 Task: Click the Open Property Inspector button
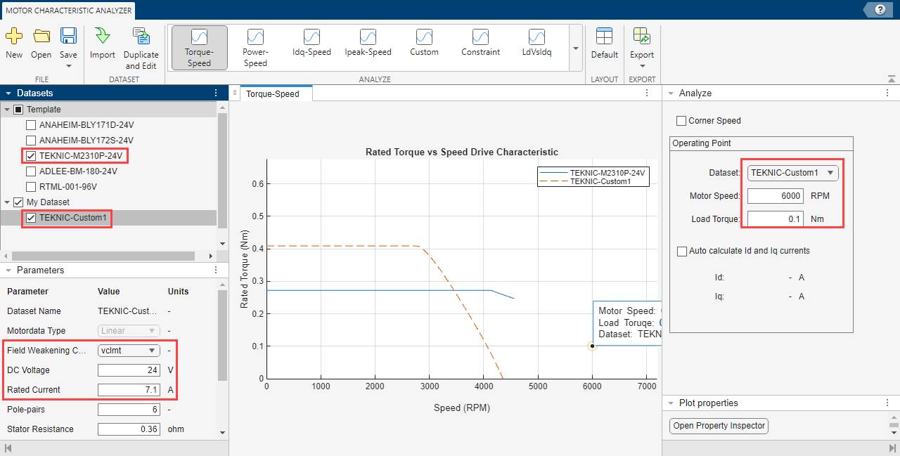coord(719,426)
